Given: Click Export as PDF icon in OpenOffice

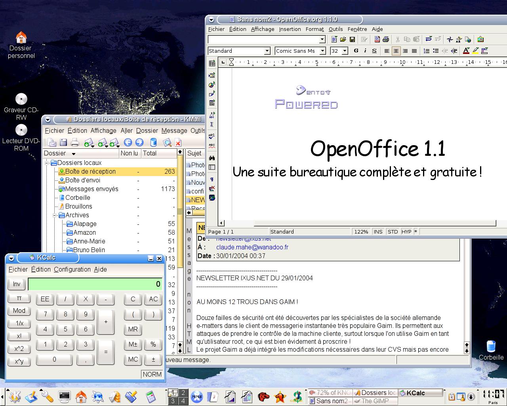Looking at the screenshot, I should (377, 39).
